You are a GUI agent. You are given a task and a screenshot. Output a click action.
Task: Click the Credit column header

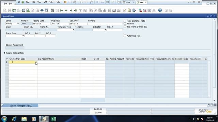[x=99, y=59]
